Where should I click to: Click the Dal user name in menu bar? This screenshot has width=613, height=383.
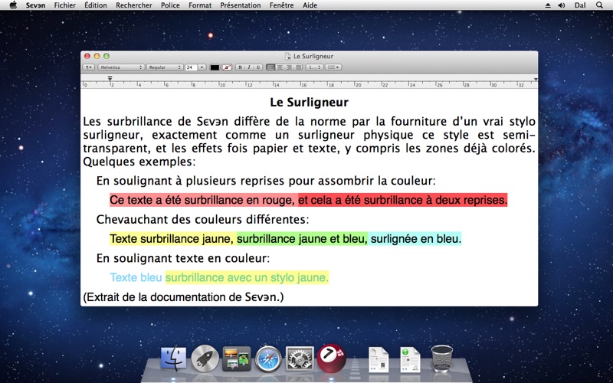tap(580, 5)
